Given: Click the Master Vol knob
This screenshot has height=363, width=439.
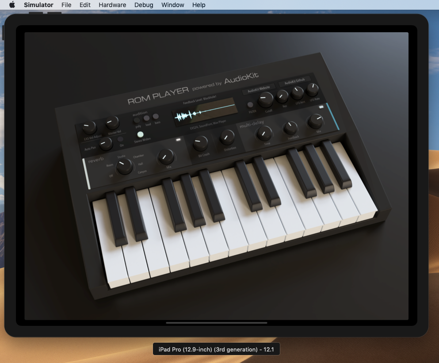Looking at the screenshot, I should point(112,122).
